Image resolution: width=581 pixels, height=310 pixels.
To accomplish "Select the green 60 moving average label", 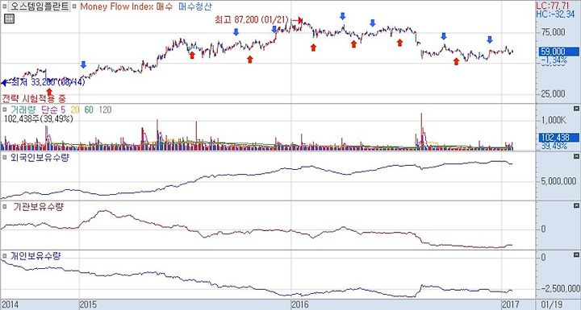I will pos(89,110).
